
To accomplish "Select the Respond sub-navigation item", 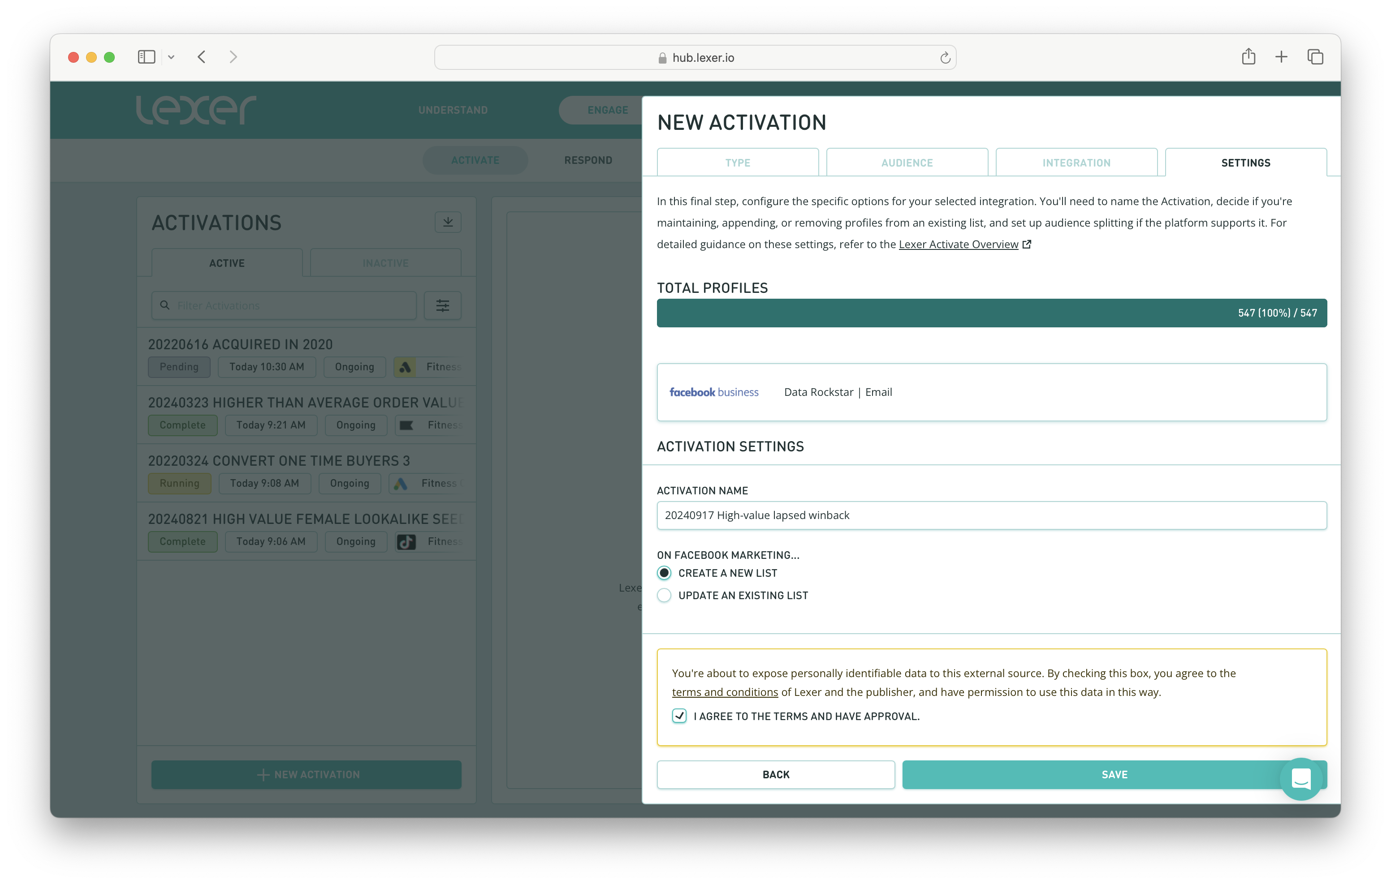I will click(588, 160).
